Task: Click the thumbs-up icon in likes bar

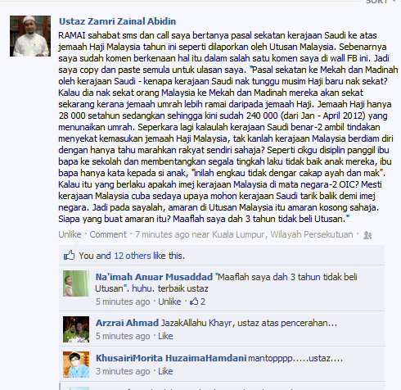Action: coord(69,256)
